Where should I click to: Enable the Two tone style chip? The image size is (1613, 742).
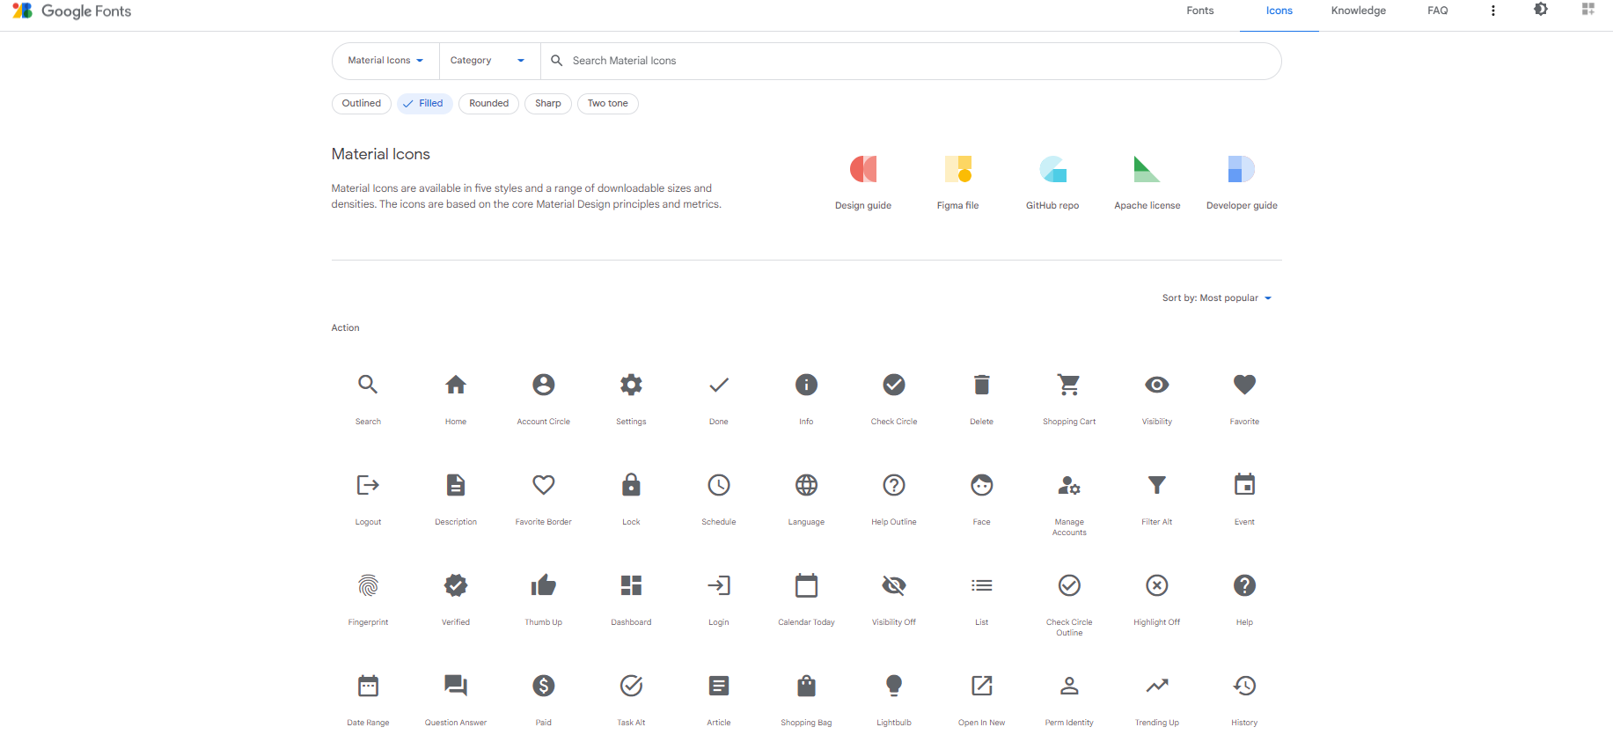click(x=608, y=104)
